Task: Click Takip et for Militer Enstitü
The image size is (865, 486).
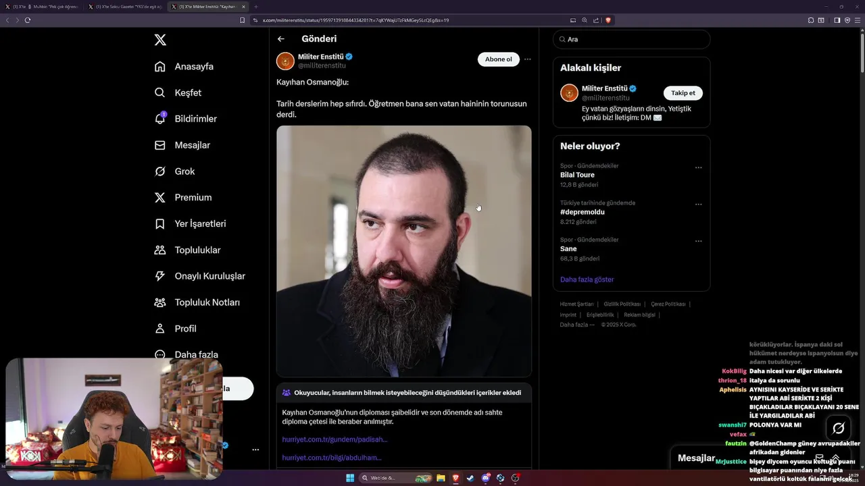Action: coord(683,93)
